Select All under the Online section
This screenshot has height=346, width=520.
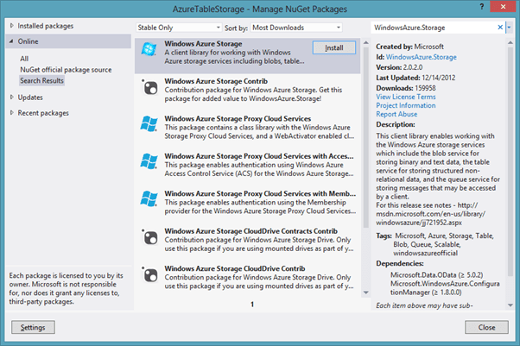coord(25,58)
